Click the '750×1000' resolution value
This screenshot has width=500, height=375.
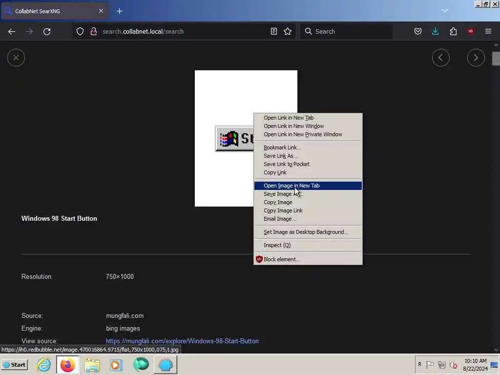coord(120,276)
